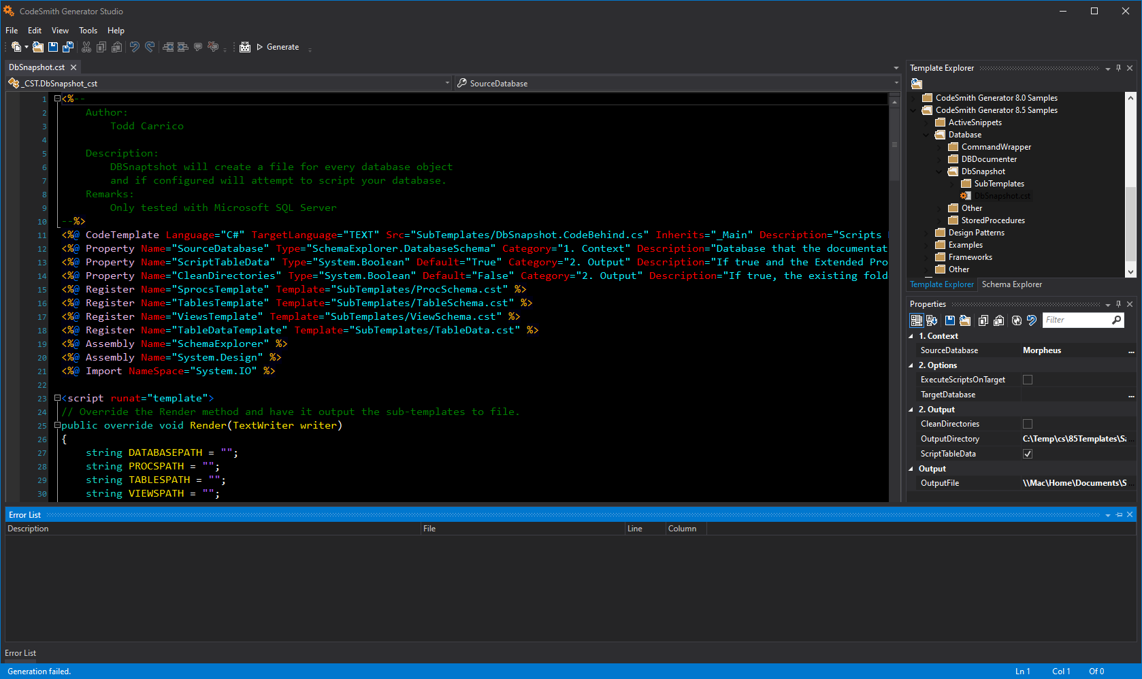1142x679 pixels.
Task: Open the SourceDatabase dropdown at the top
Action: (x=896, y=83)
